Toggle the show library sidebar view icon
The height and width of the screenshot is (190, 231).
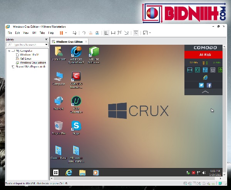(x=106, y=33)
